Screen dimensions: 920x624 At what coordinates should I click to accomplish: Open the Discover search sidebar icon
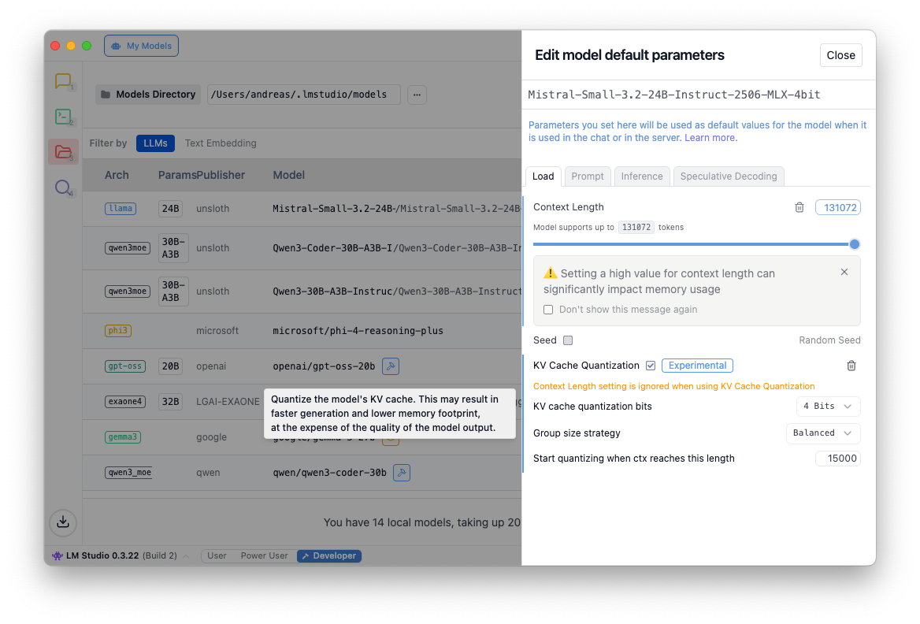(63, 188)
